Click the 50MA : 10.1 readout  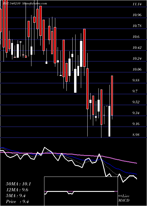[18, 184]
